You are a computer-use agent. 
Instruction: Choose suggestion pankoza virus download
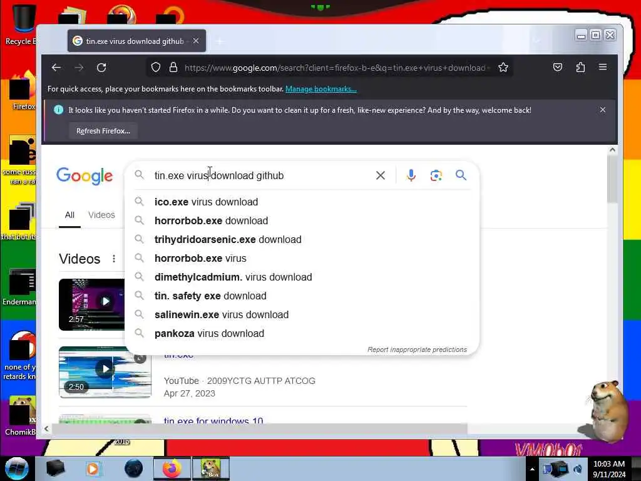[301, 334]
